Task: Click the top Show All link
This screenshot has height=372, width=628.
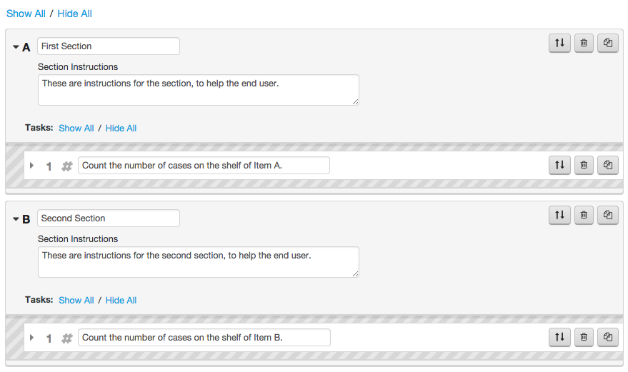Action: [26, 14]
